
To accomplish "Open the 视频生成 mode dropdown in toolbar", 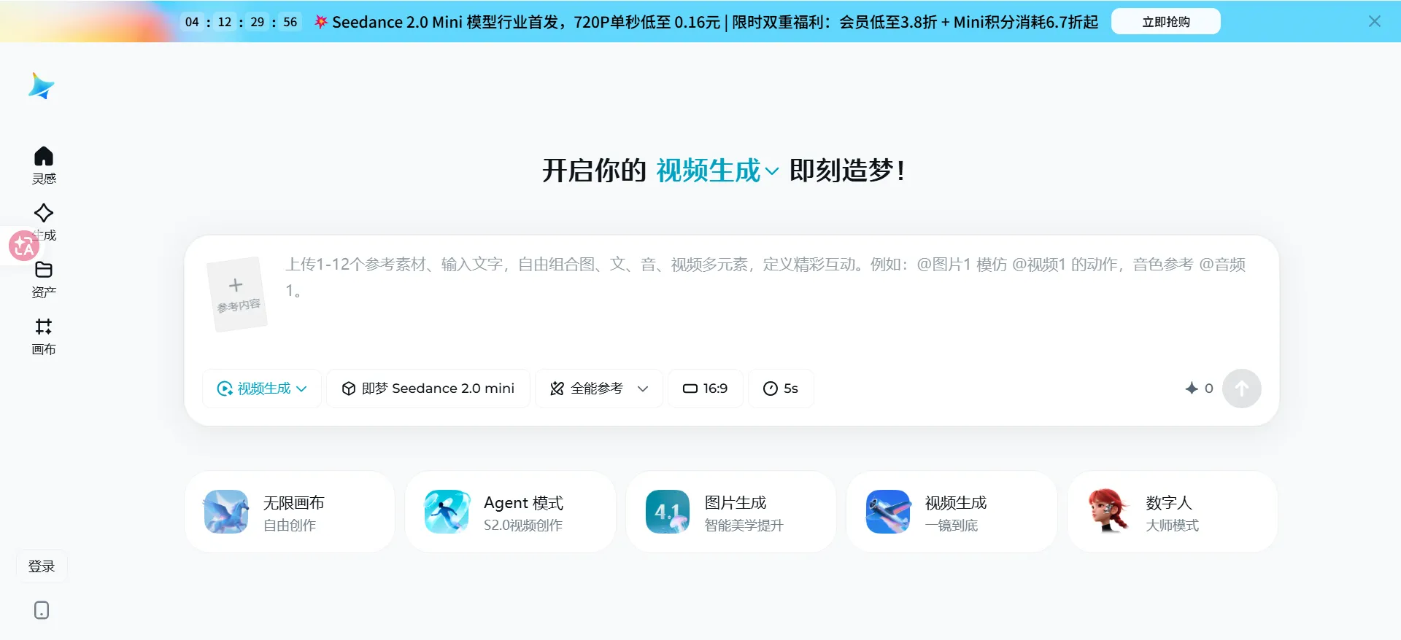I will tap(262, 389).
